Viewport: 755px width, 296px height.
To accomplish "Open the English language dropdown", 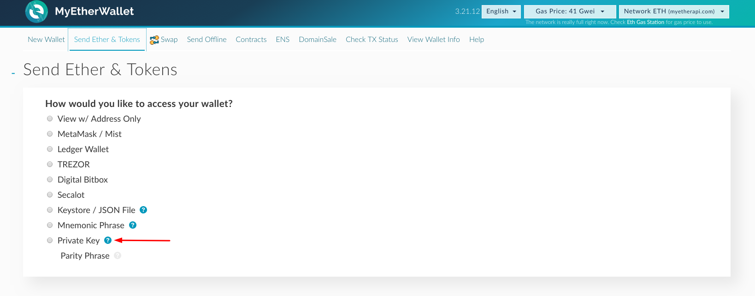I will click(x=501, y=12).
